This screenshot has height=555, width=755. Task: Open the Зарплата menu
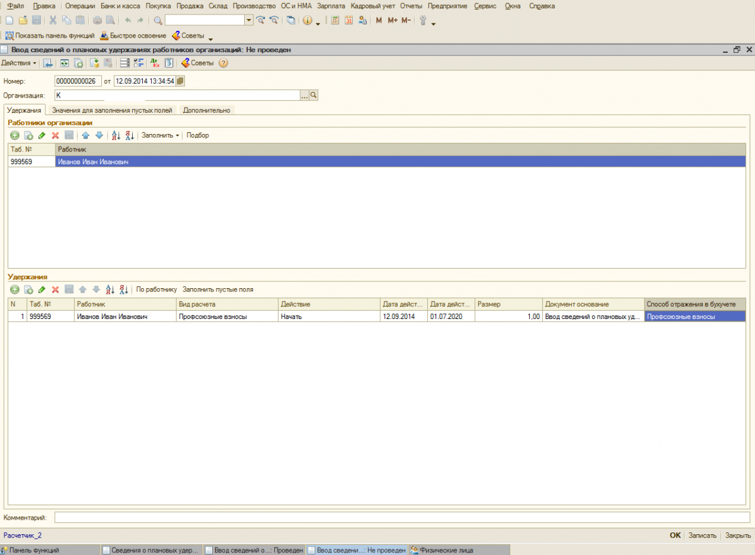[332, 6]
